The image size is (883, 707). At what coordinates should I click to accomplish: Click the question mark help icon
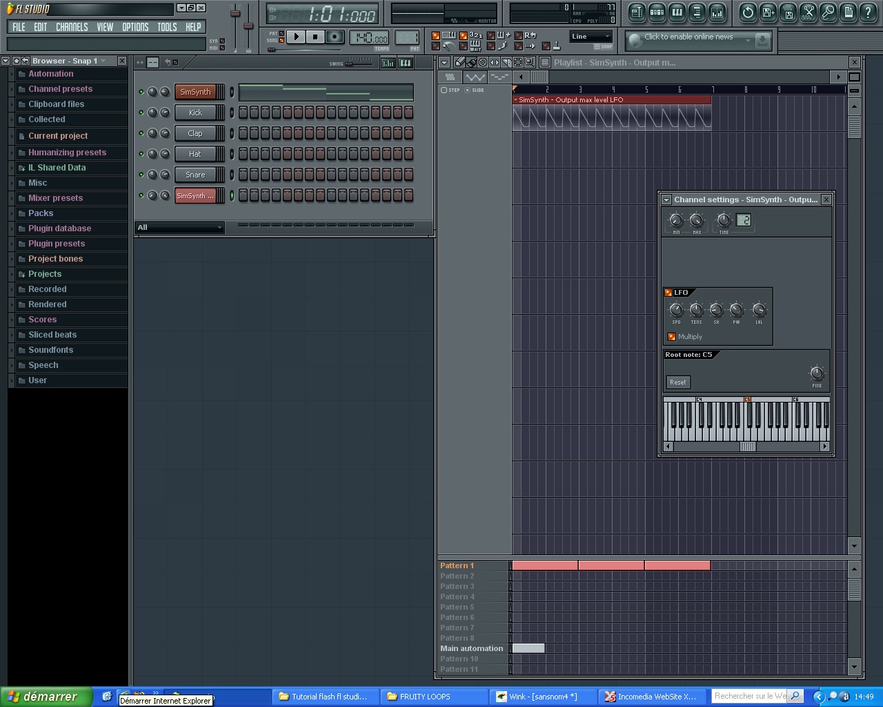tap(868, 12)
